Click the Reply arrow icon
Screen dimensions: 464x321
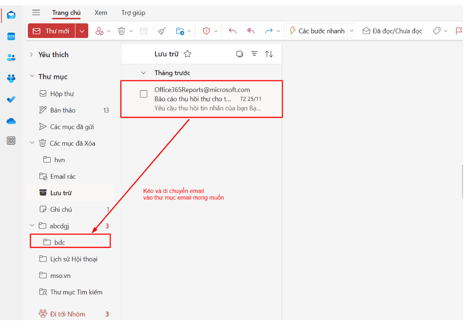tap(233, 31)
